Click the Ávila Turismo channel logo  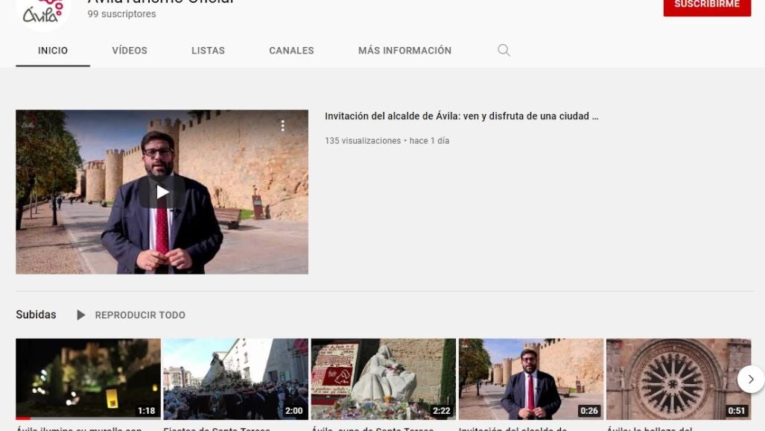[42, 12]
